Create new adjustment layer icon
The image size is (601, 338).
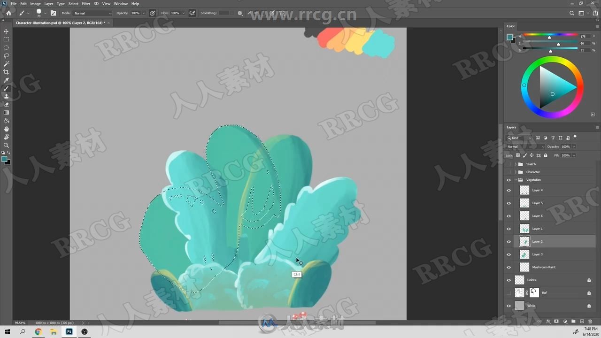[565, 322]
